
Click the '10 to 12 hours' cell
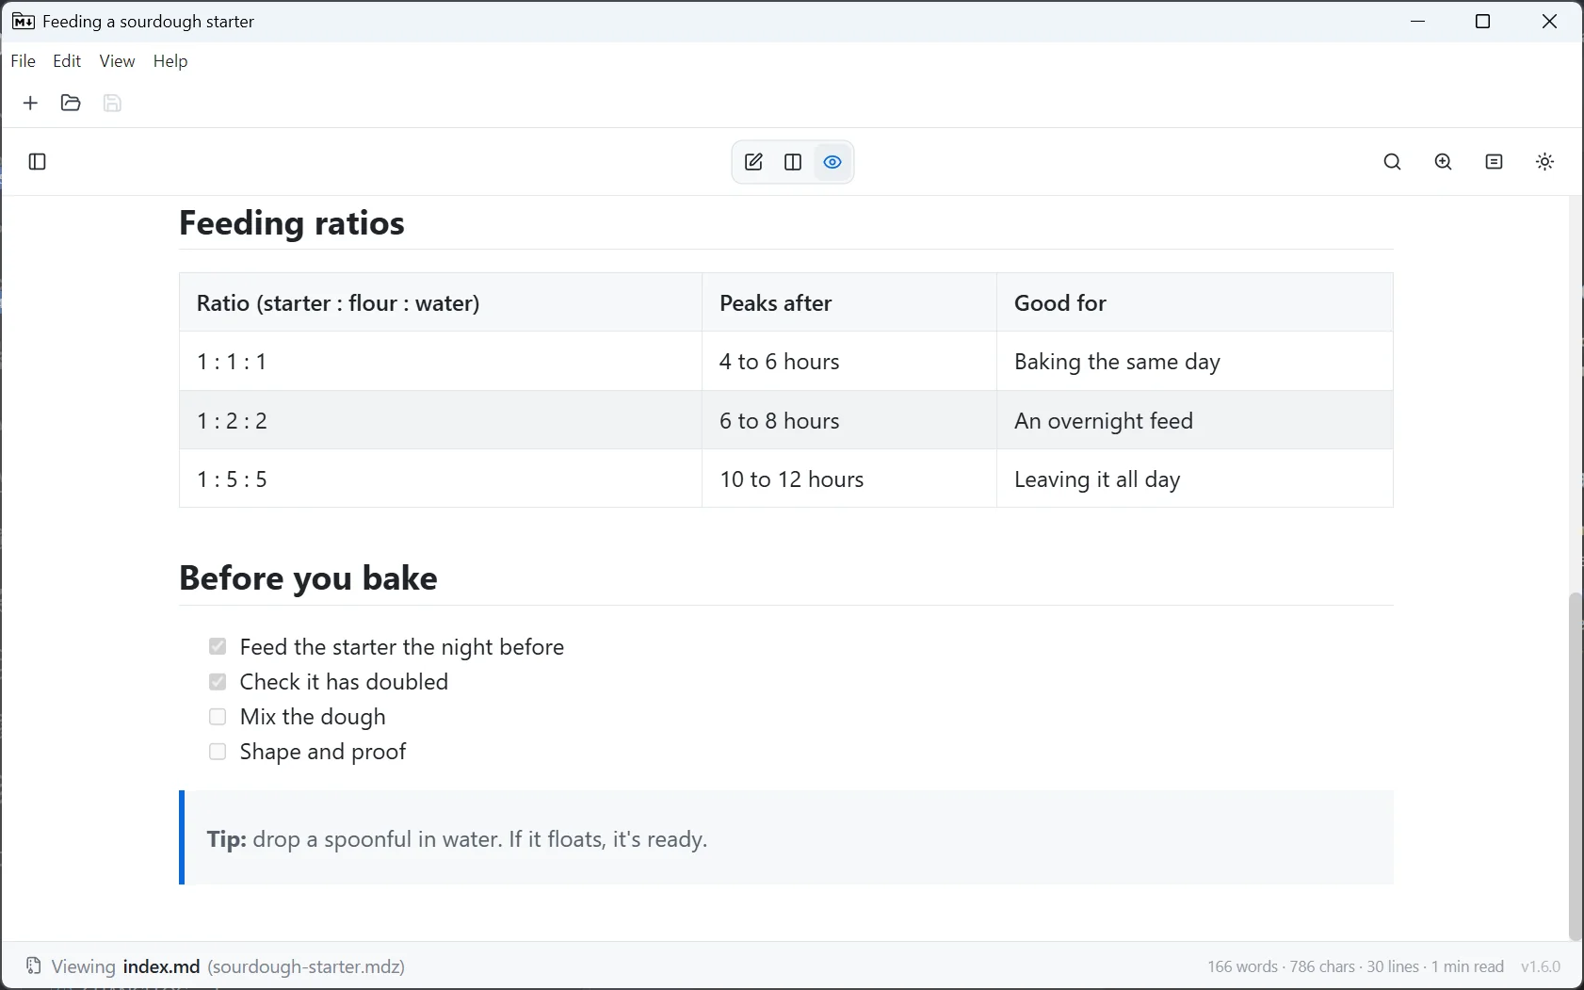(x=849, y=479)
